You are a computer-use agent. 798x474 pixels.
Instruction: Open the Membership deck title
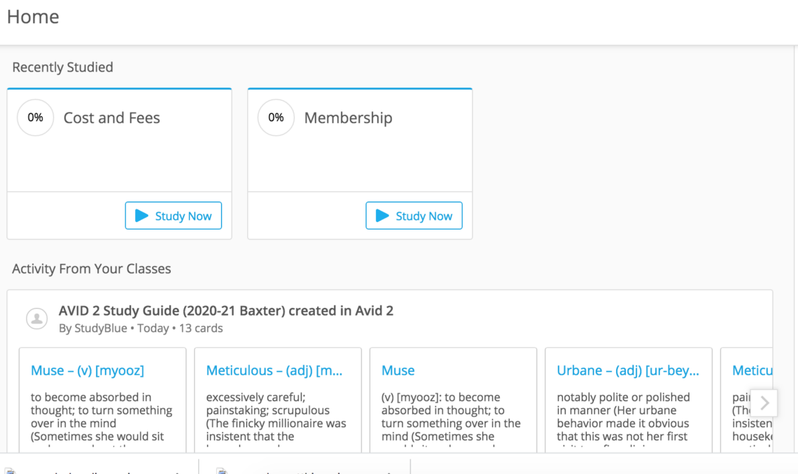coord(348,118)
